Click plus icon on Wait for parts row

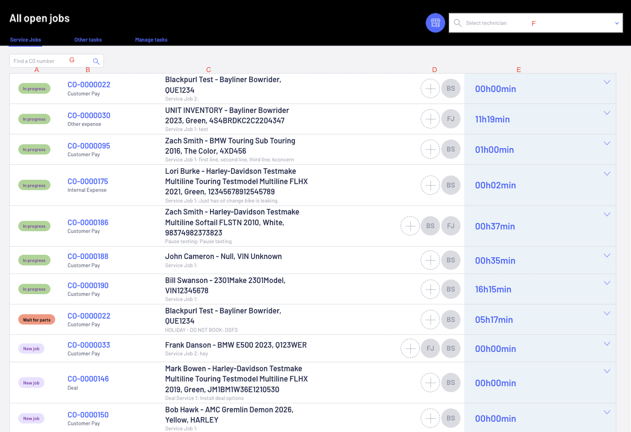click(x=430, y=320)
